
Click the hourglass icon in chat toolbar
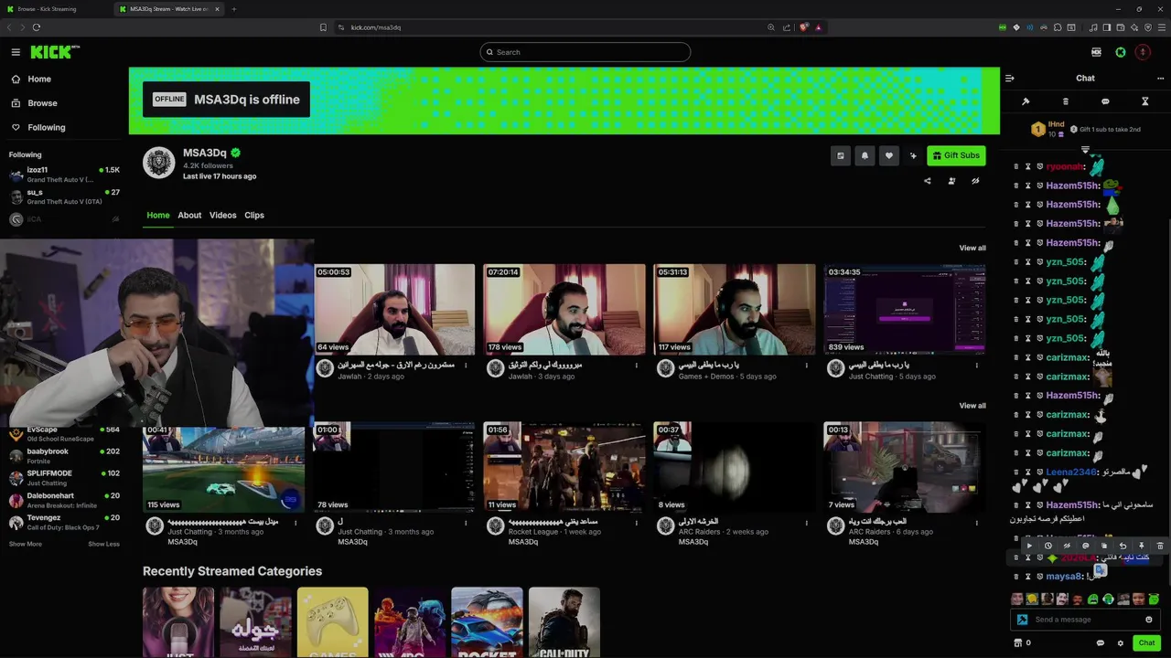click(x=1144, y=101)
